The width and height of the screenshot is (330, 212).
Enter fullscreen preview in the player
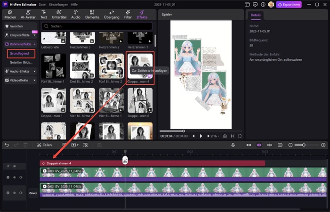(240, 136)
